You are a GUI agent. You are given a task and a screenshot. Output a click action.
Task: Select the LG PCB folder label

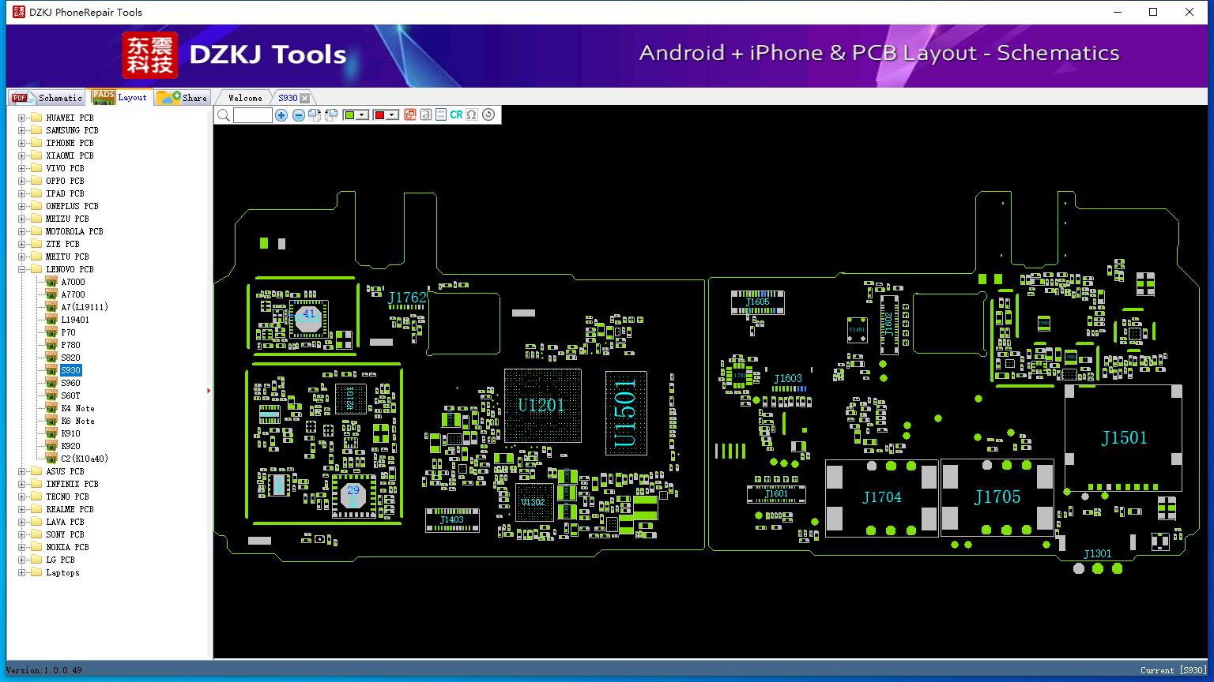pyautogui.click(x=60, y=560)
